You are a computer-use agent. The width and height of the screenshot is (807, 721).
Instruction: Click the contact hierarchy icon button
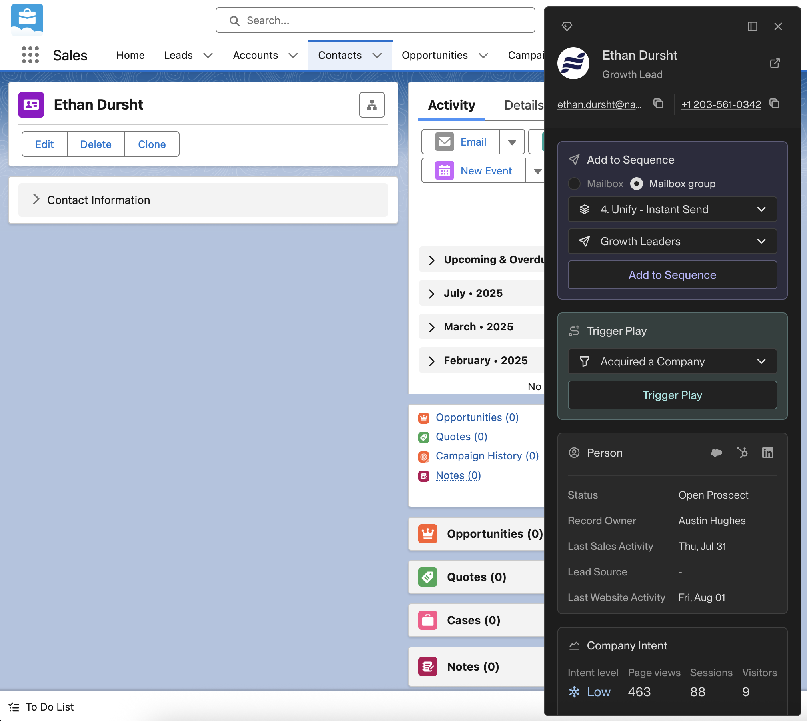(x=372, y=105)
